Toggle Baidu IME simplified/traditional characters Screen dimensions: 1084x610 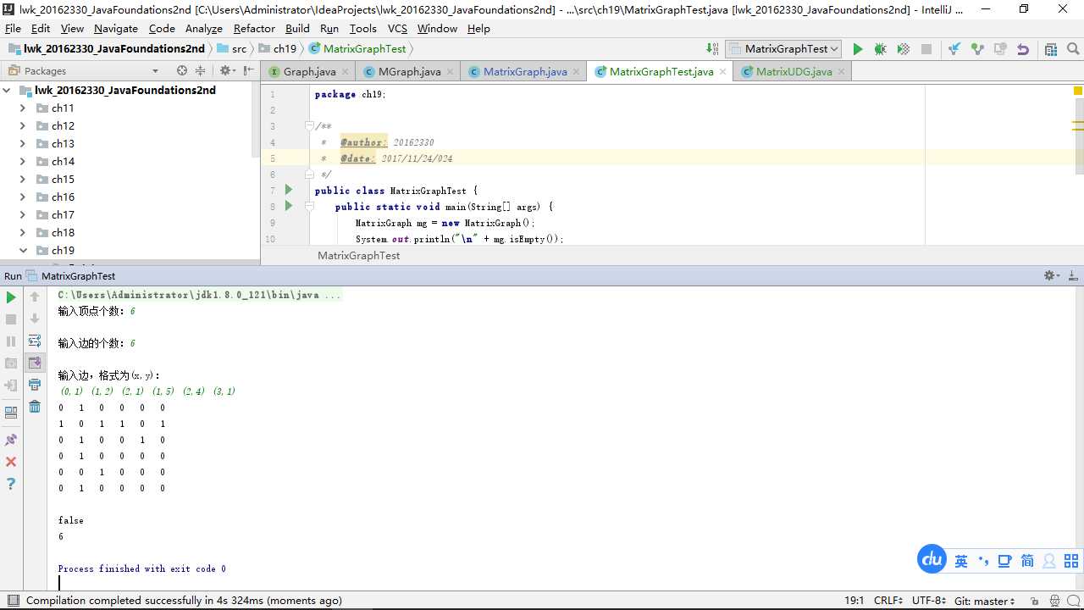(x=1027, y=561)
